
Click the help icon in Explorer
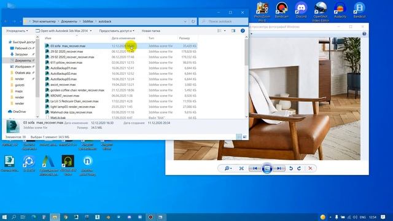click(x=243, y=31)
